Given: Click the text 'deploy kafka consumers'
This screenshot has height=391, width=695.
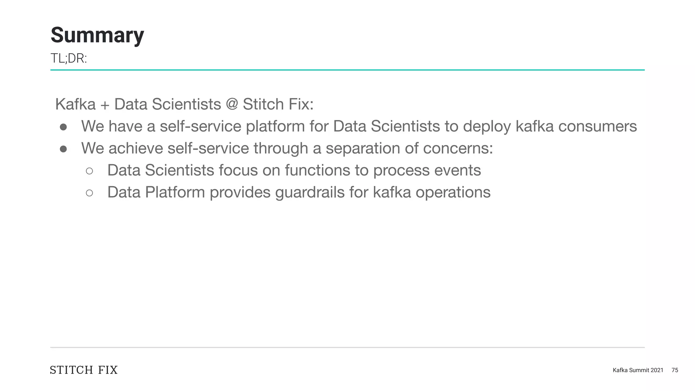Looking at the screenshot, I should coord(550,126).
